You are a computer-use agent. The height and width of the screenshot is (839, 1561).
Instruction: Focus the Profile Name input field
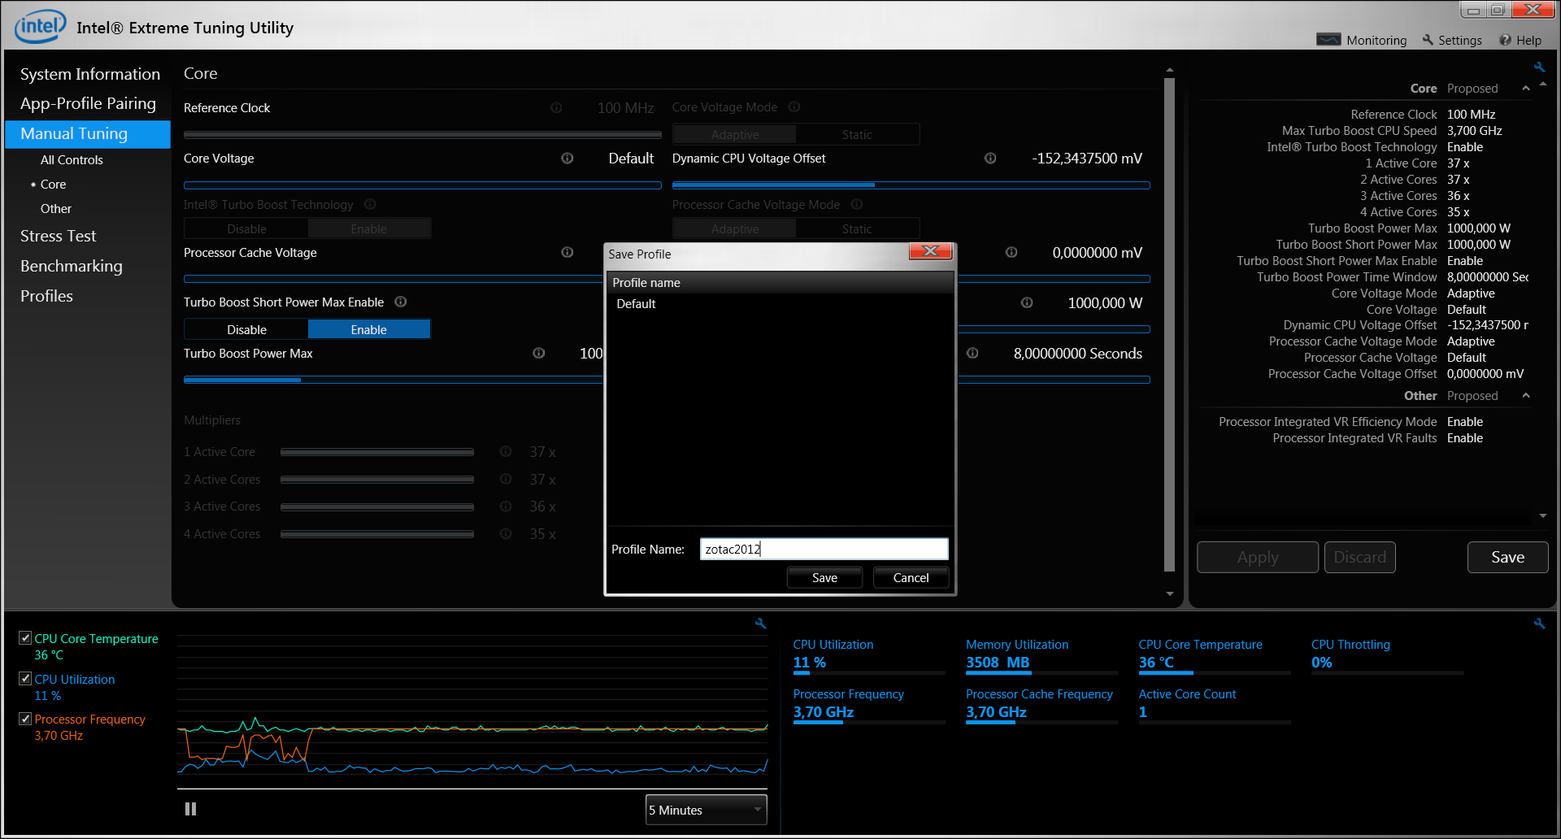coord(824,549)
